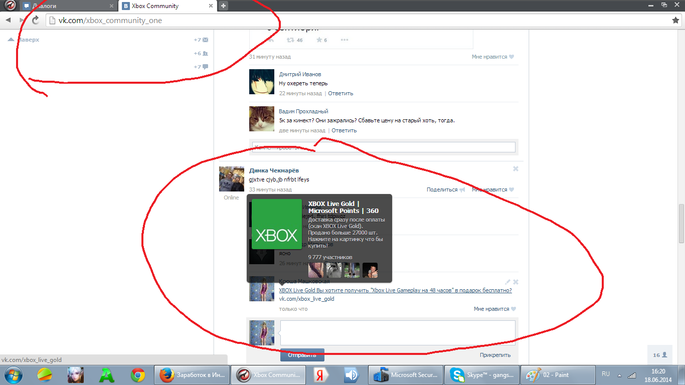The image size is (685, 385).
Task: Focus the empty comment reply text box
Action: [x=398, y=332]
